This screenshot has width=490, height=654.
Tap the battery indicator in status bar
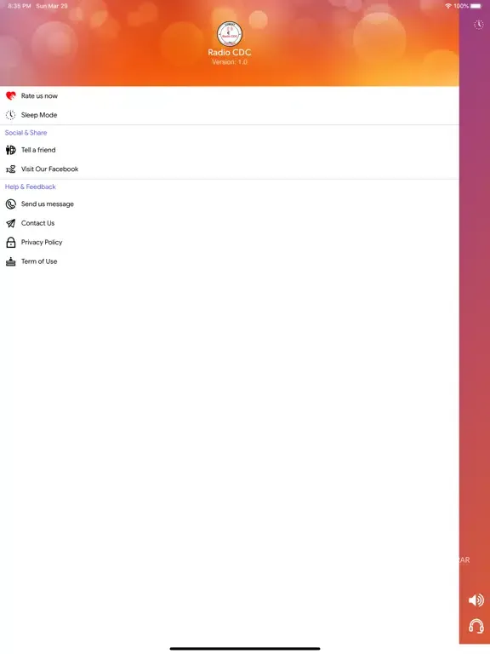pyautogui.click(x=476, y=6)
